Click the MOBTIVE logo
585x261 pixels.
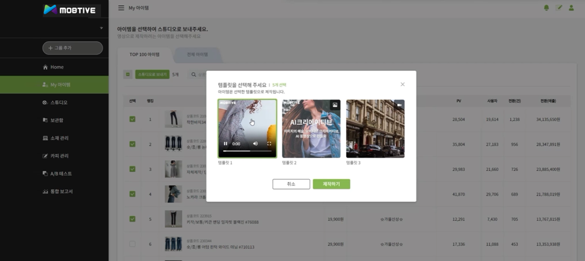(69, 10)
